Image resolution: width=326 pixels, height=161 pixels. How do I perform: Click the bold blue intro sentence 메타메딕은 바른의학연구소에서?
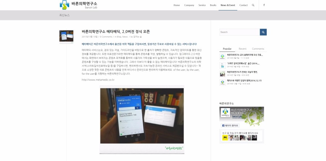coord(139,44)
